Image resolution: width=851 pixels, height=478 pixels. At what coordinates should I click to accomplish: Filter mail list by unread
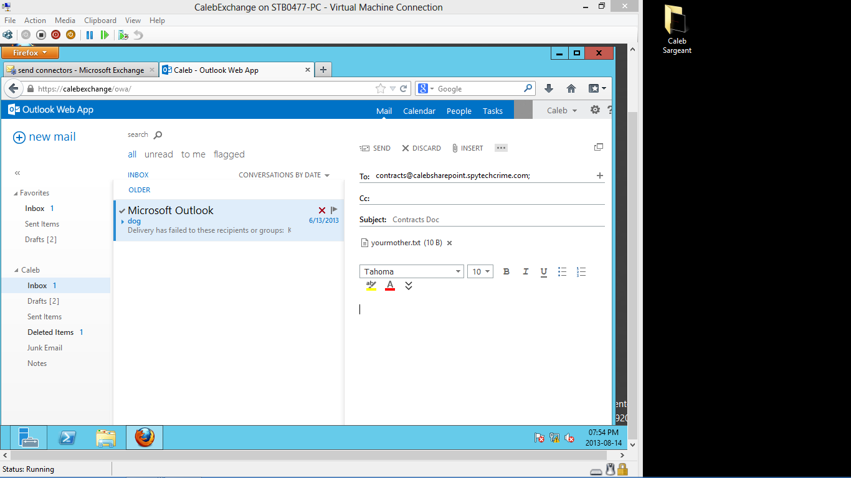tap(159, 154)
